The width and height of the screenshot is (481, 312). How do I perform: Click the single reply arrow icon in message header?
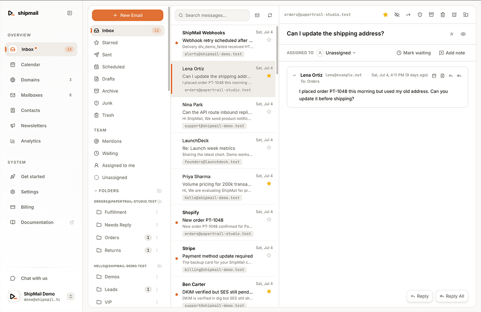(x=451, y=76)
